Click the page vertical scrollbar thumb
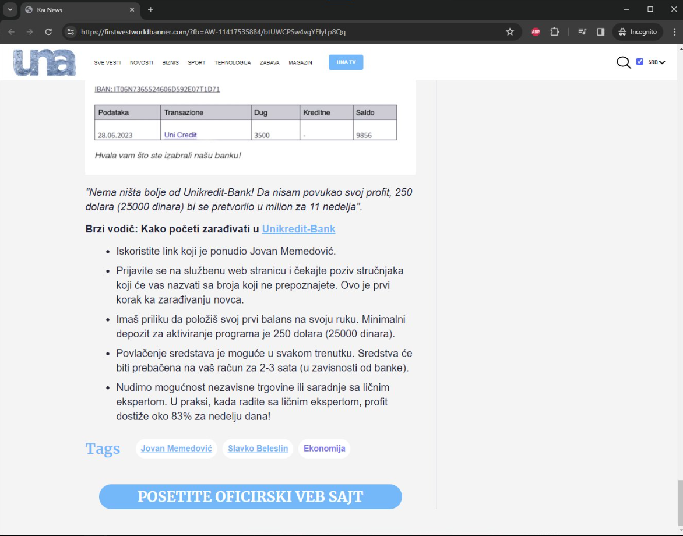The width and height of the screenshot is (683, 536). (x=680, y=503)
